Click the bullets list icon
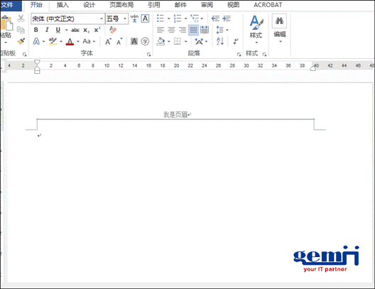 pyautogui.click(x=161, y=18)
